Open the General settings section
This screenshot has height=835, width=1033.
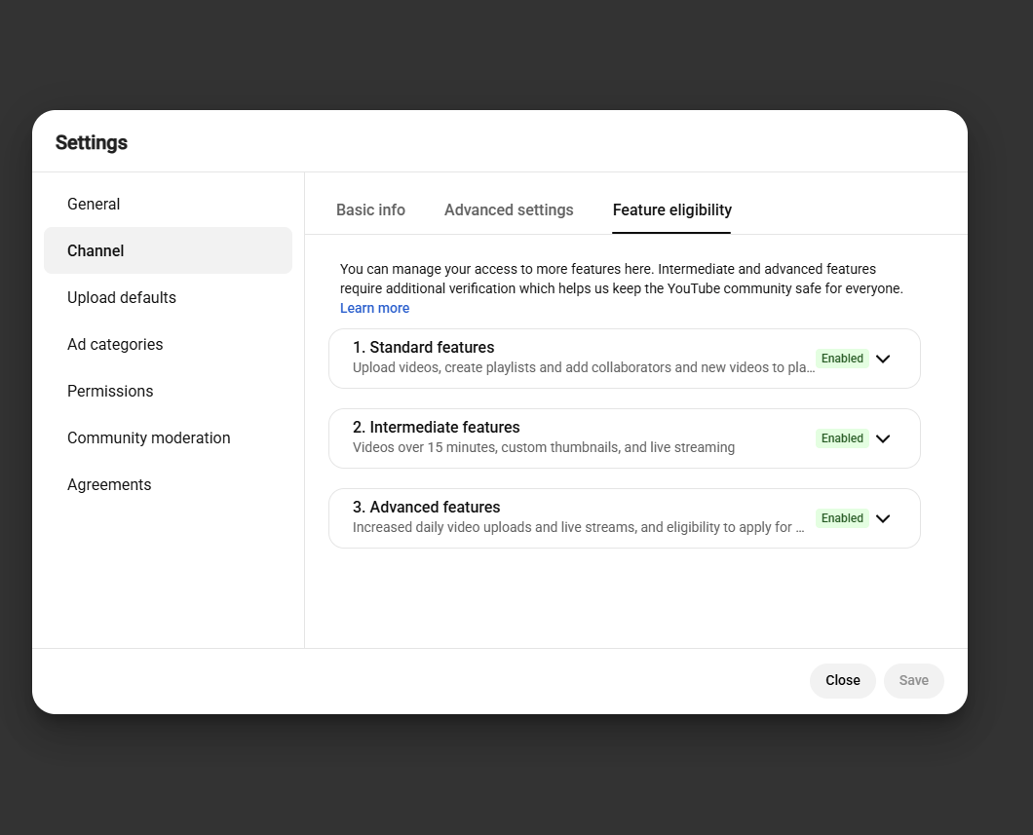(168, 205)
